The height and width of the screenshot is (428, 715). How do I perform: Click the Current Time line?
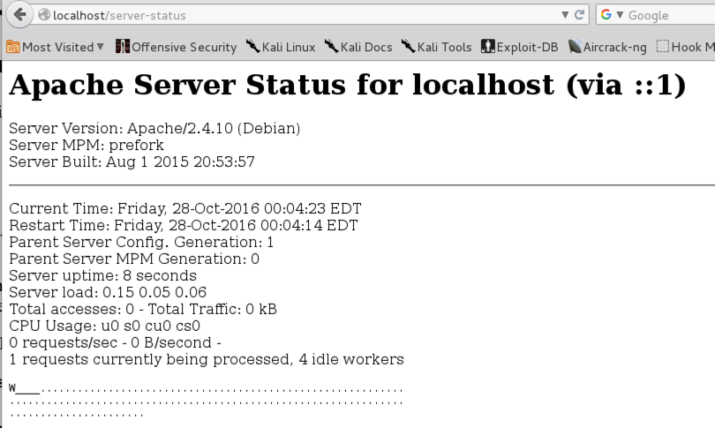185,208
